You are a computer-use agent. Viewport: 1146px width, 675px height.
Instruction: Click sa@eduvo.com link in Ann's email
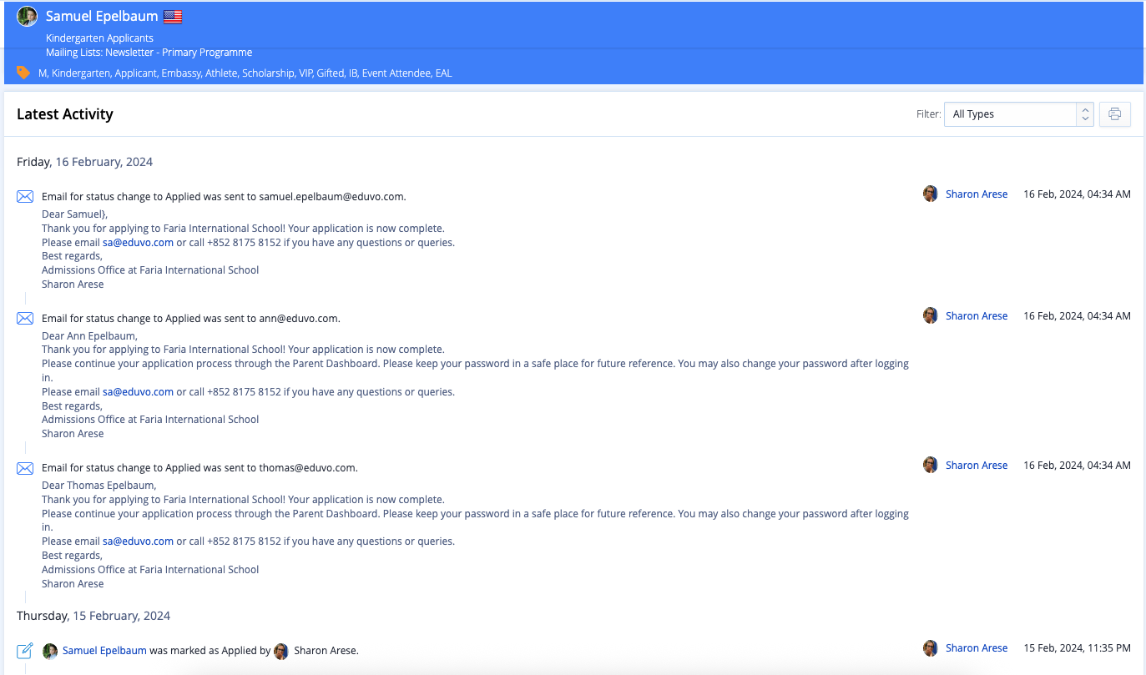[x=138, y=392]
